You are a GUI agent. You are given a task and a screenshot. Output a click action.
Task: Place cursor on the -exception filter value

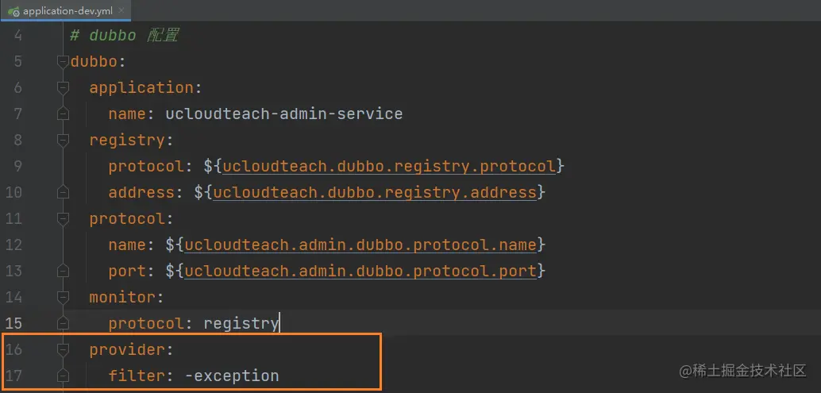point(232,376)
